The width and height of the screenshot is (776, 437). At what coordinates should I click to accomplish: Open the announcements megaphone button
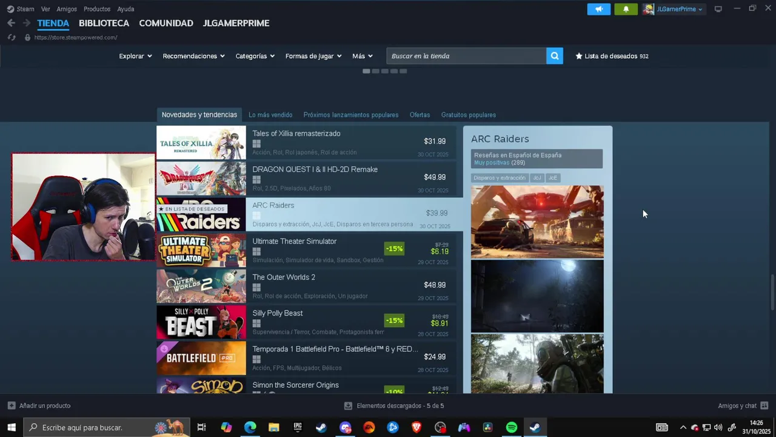point(598,9)
